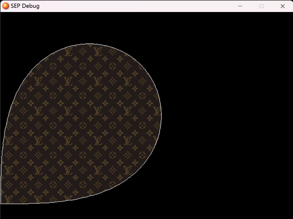Minimize the SEP Debug window
Screen dimensions: 293x219
(x=240, y=6)
